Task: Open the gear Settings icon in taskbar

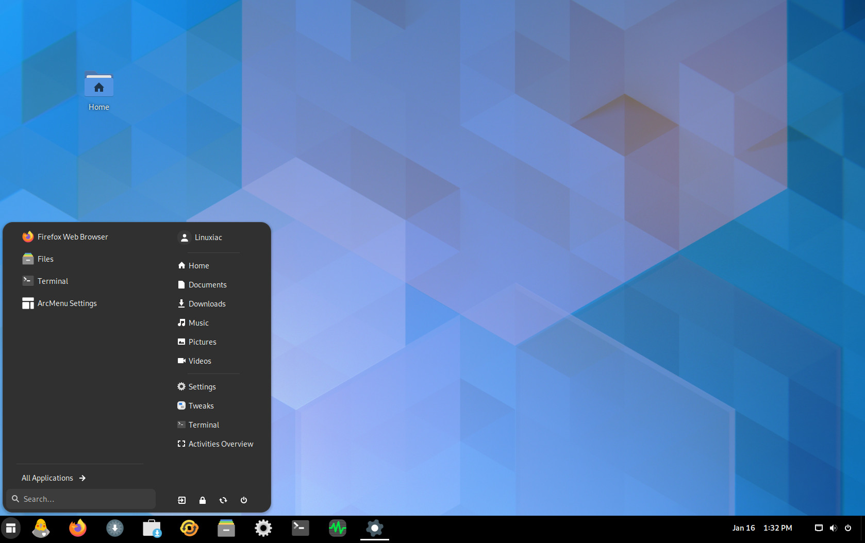Action: [x=263, y=528]
